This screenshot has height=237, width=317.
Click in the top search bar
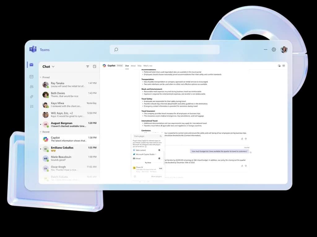(165, 50)
